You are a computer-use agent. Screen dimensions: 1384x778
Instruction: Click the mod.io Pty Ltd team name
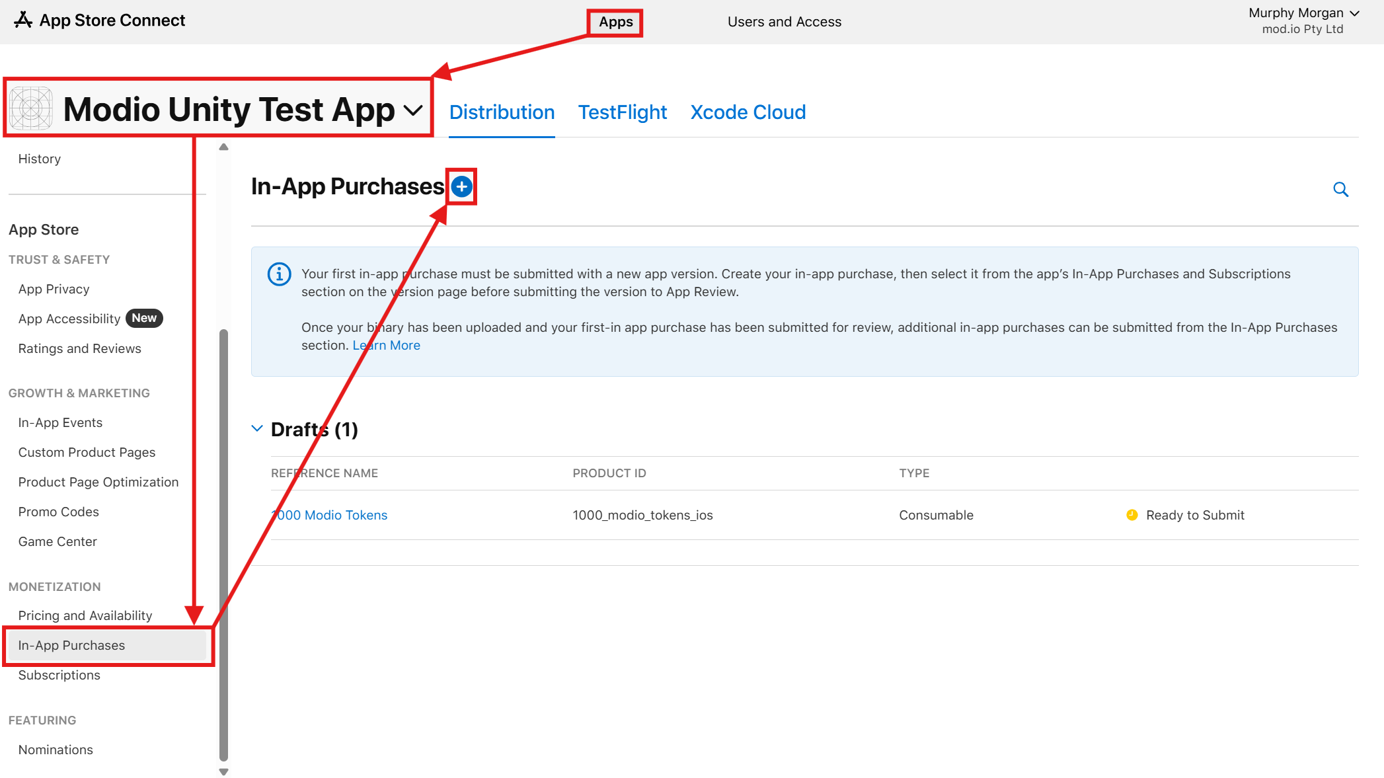pos(1302,29)
